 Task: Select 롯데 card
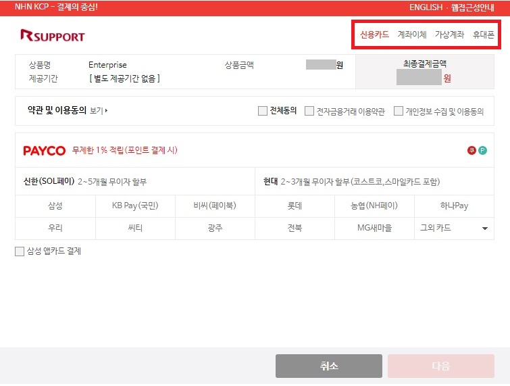pyautogui.click(x=295, y=206)
